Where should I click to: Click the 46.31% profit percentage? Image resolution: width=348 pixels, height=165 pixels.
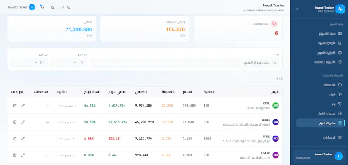[x=90, y=106]
